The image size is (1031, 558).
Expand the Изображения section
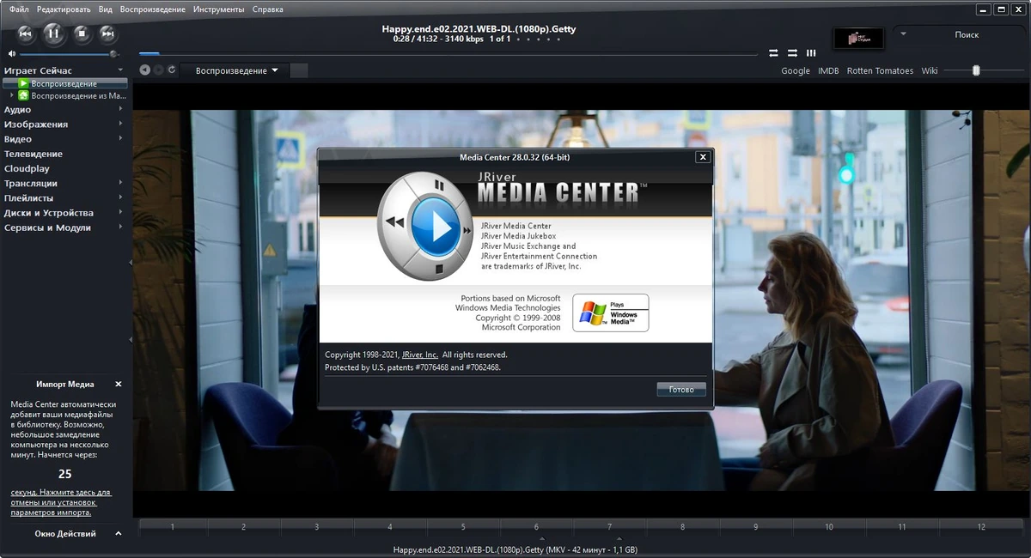click(120, 124)
